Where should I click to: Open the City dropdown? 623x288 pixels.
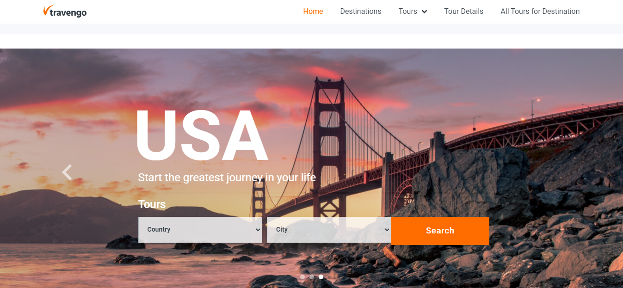(x=329, y=230)
